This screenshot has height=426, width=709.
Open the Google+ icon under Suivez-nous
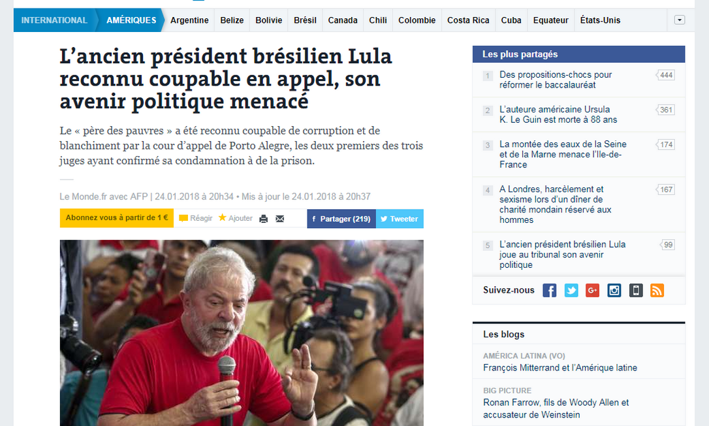592,290
